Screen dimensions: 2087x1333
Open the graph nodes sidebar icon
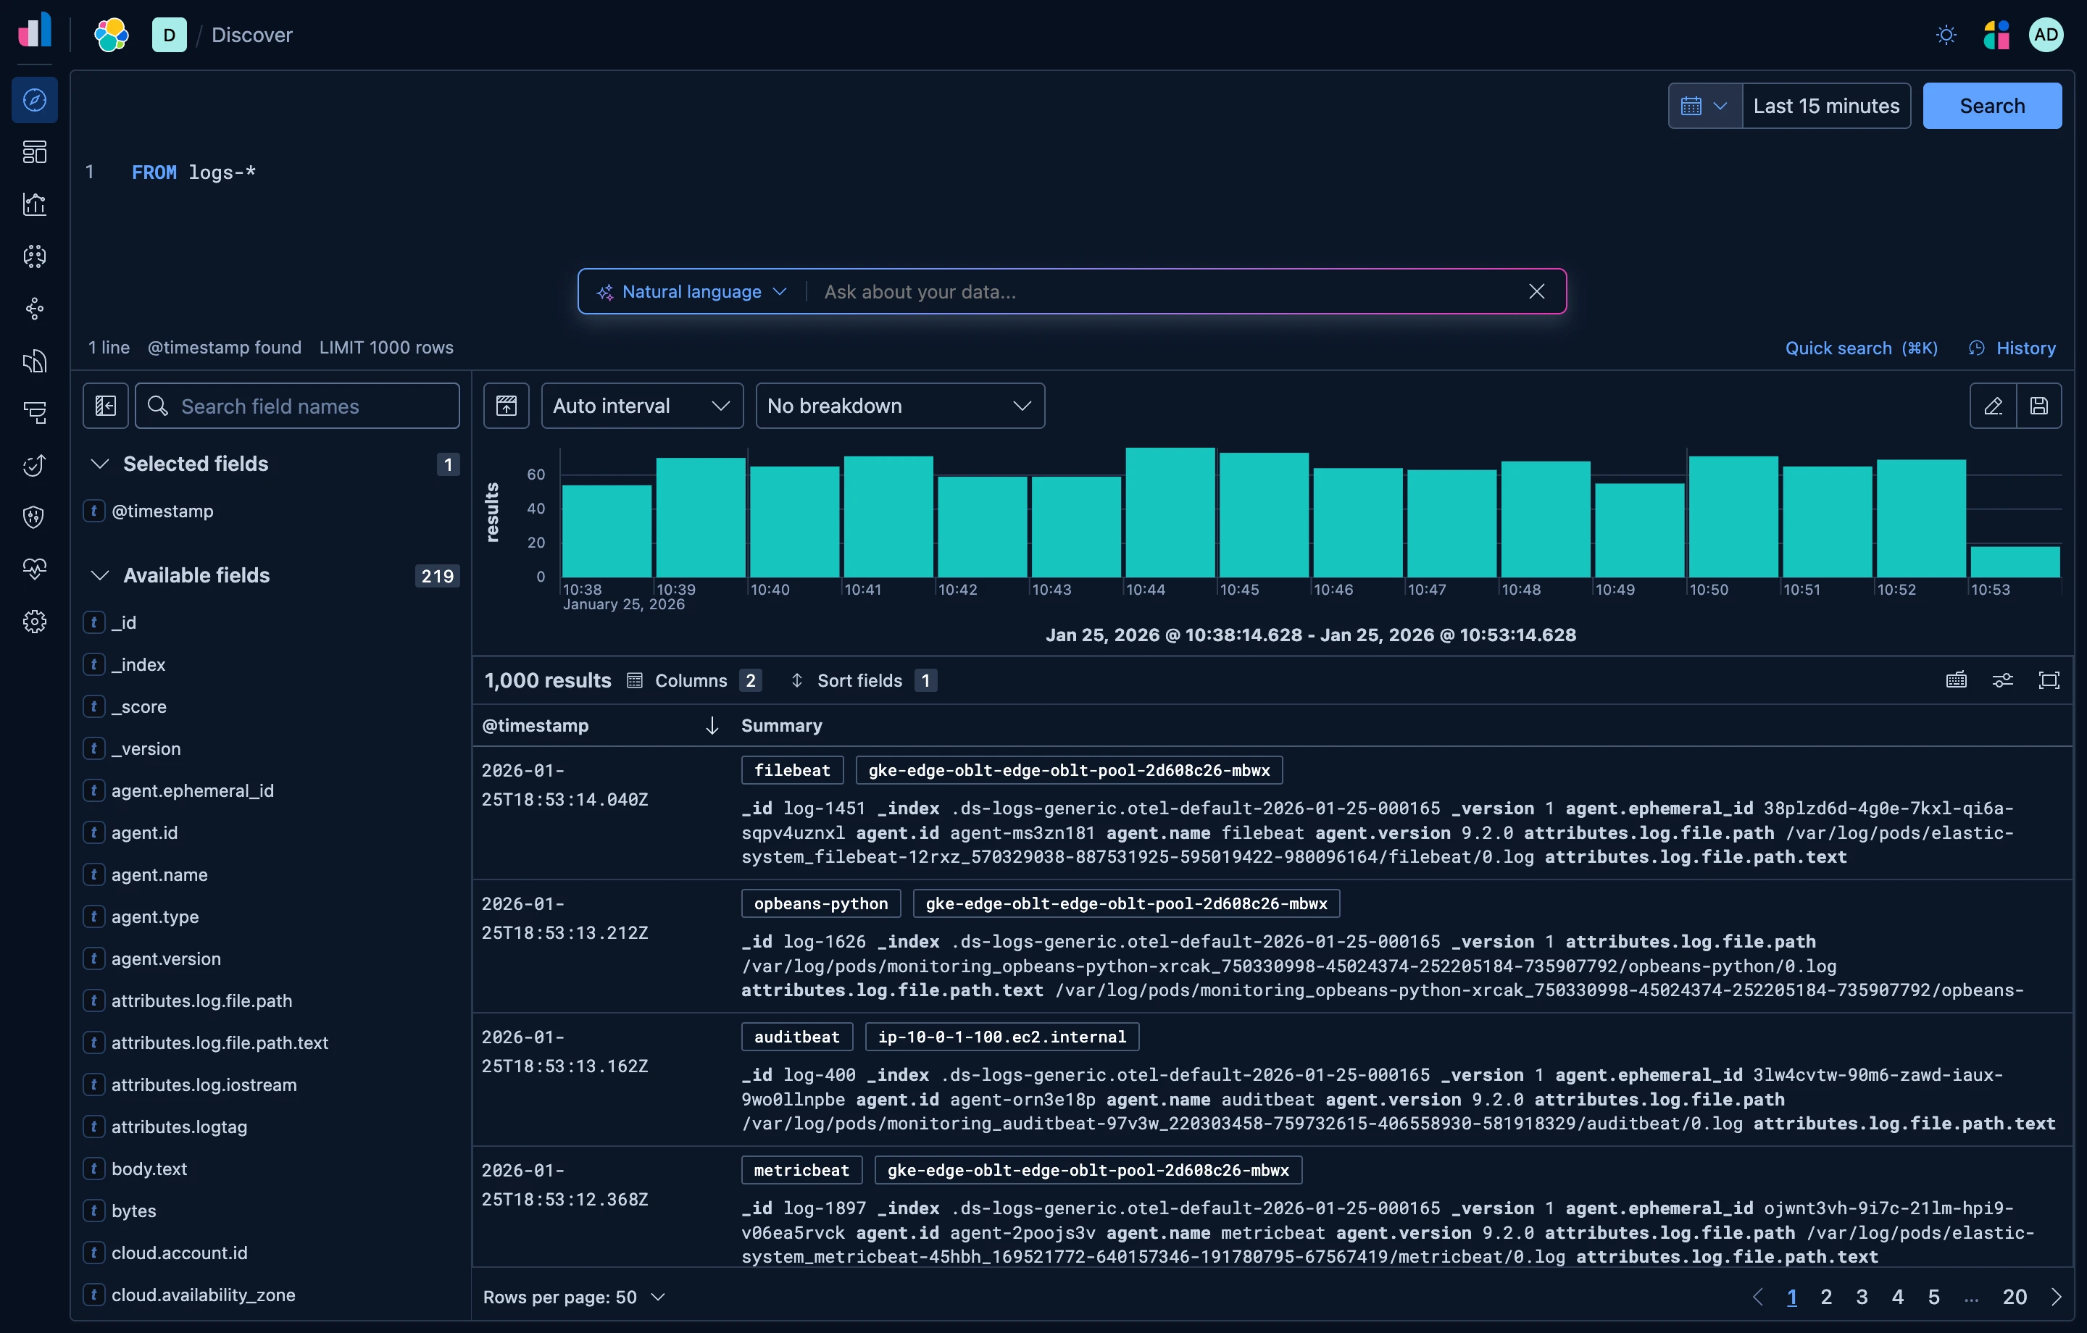pyautogui.click(x=35, y=309)
